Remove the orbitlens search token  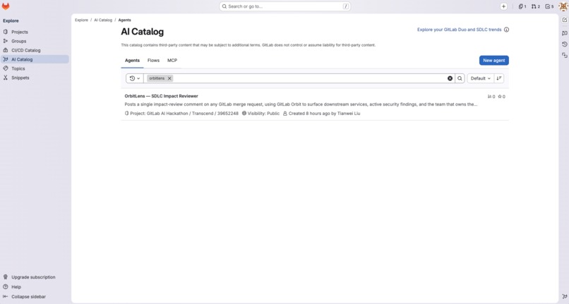click(169, 78)
